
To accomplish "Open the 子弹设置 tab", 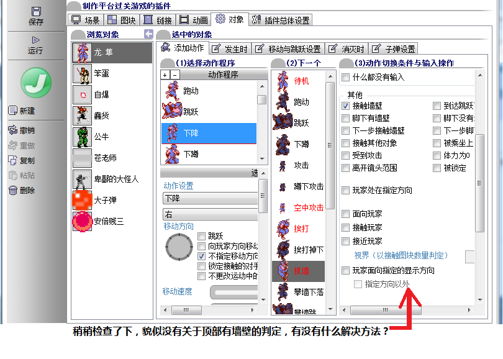I will point(394,49).
